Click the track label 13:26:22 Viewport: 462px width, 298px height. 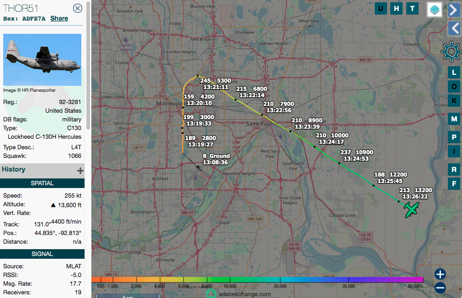pyautogui.click(x=415, y=197)
